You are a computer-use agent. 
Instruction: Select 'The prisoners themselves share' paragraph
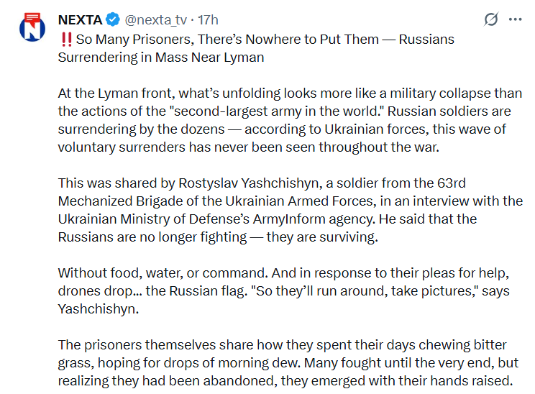288,363
